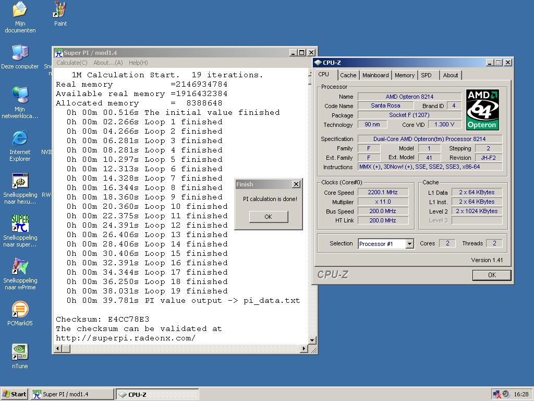Image resolution: width=534 pixels, height=401 pixels.
Task: Launch Internet Explorer from the desktop
Action: tap(20, 146)
